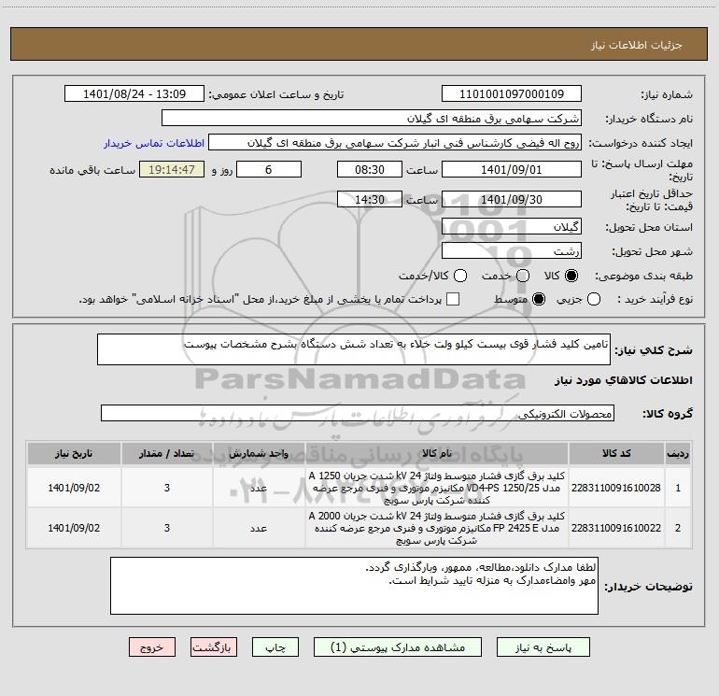Click the quantity 3 in row 2
The width and height of the screenshot is (719, 696).
(x=167, y=528)
